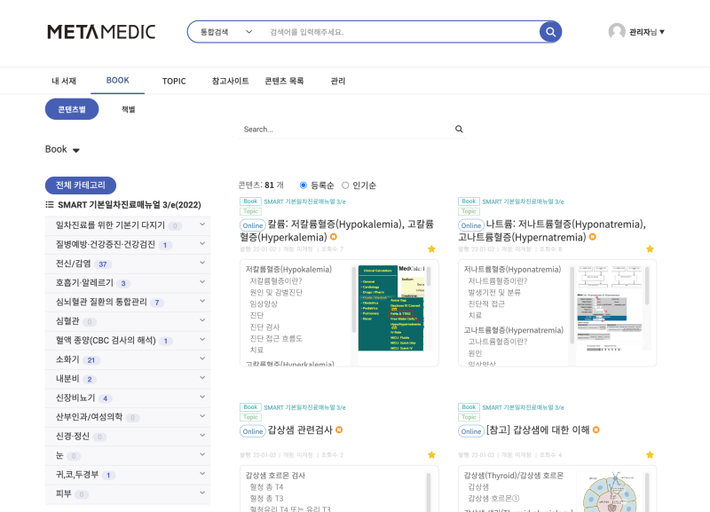Open the 통합검색 search scope dropdown

click(x=223, y=31)
